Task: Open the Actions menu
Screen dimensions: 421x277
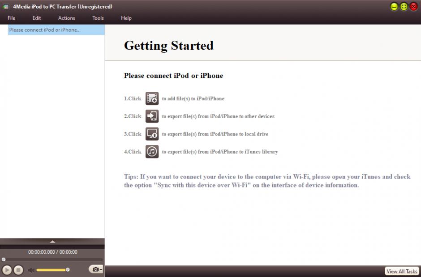Action: (67, 18)
